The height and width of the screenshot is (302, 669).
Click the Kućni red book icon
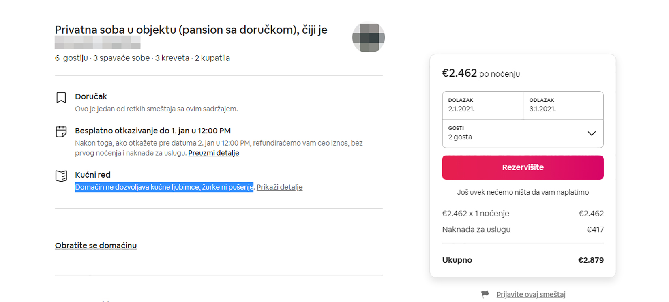pos(60,176)
